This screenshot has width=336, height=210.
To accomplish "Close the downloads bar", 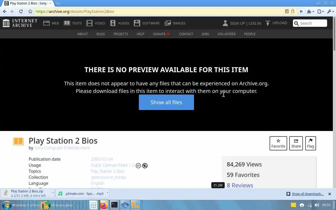I will click(x=330, y=194).
